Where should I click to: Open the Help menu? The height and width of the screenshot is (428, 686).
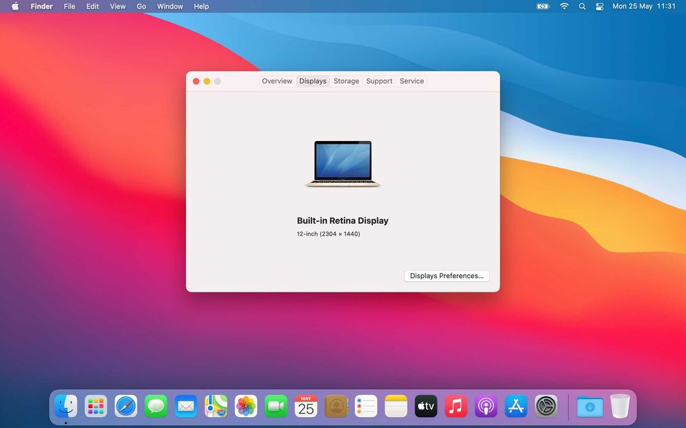[x=201, y=6]
